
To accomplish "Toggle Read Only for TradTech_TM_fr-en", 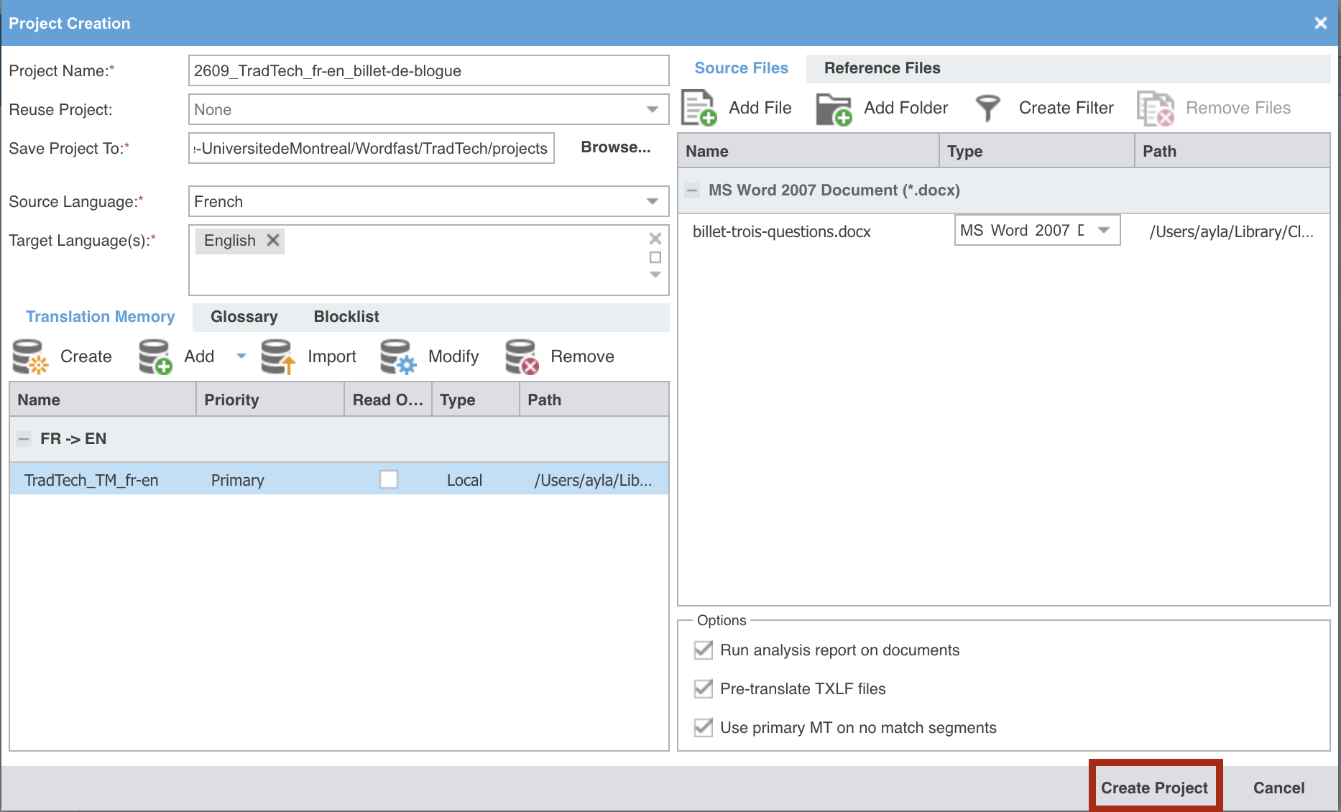I will tap(389, 479).
